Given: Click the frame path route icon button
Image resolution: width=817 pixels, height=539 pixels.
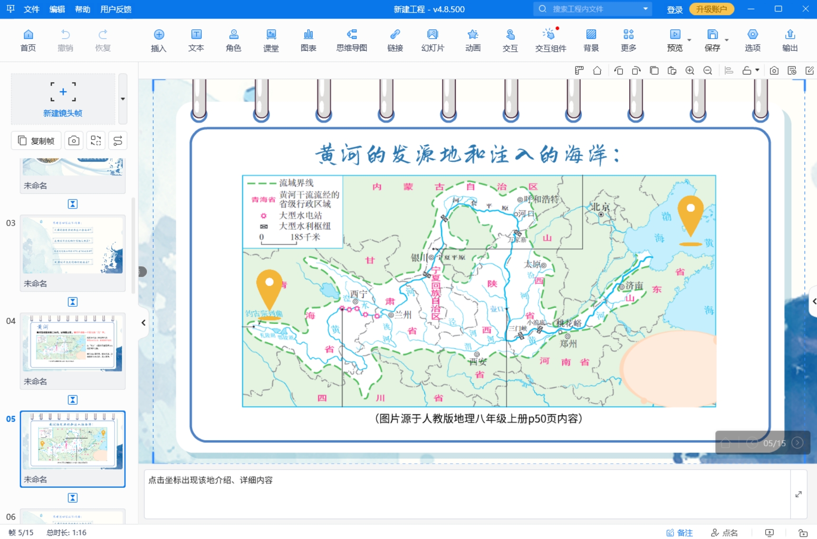Looking at the screenshot, I should tap(117, 141).
